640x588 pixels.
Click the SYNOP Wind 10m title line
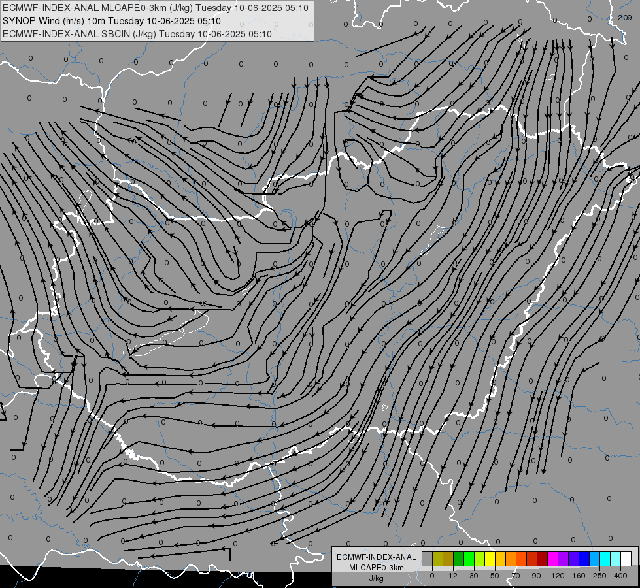(111, 21)
